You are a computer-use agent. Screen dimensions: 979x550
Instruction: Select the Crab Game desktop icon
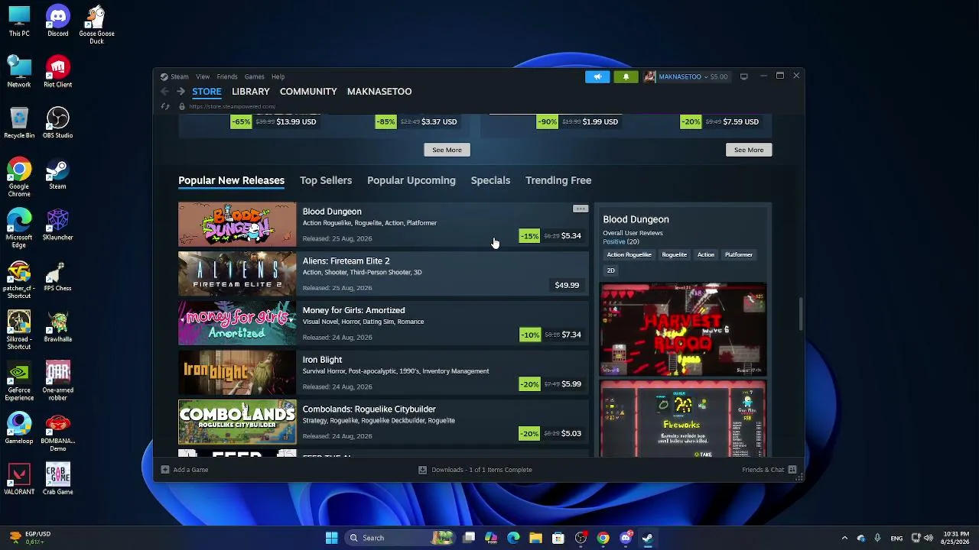(x=57, y=479)
